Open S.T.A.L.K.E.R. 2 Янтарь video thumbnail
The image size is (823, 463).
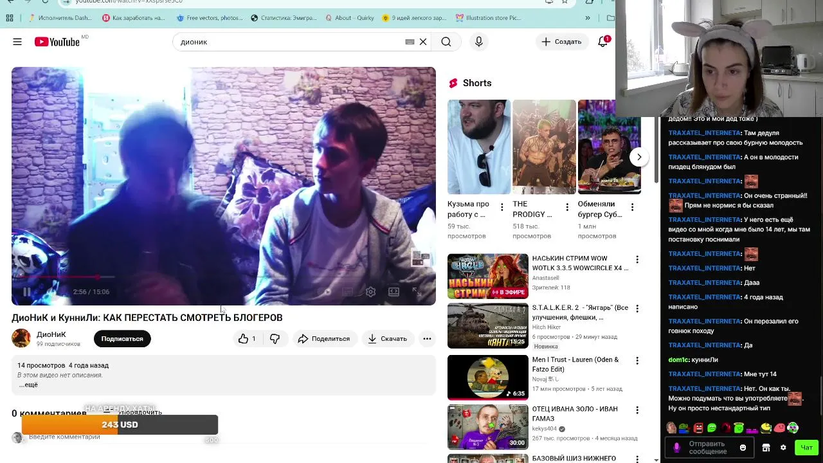coord(488,325)
